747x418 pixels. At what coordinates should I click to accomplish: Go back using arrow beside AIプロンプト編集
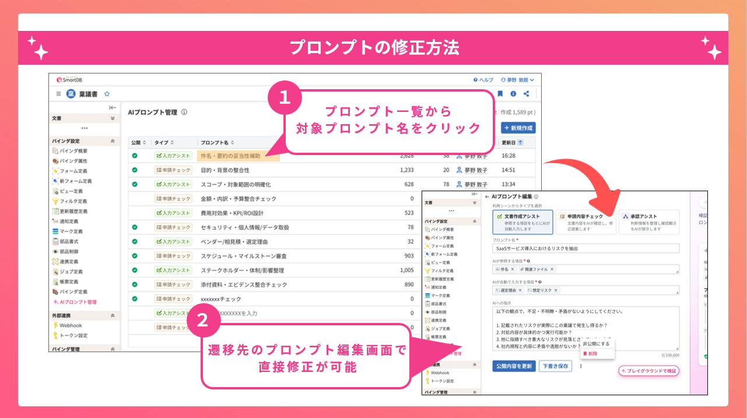(487, 197)
